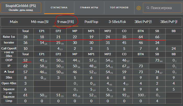Open the График игры tab
Image resolution: width=183 pixels, height=106 pixels.
(x=89, y=8)
